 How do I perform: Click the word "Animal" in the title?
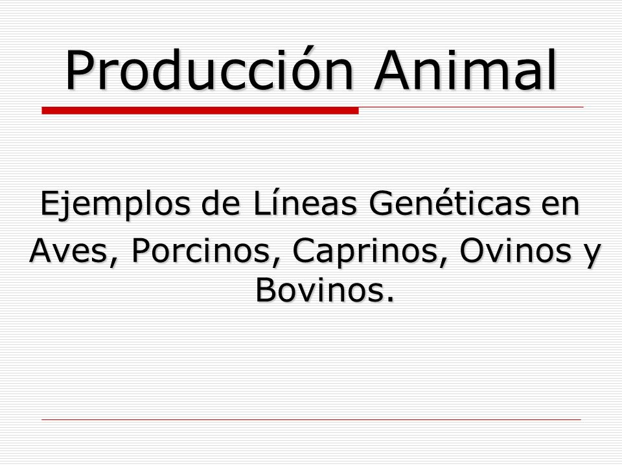pyautogui.click(x=465, y=71)
